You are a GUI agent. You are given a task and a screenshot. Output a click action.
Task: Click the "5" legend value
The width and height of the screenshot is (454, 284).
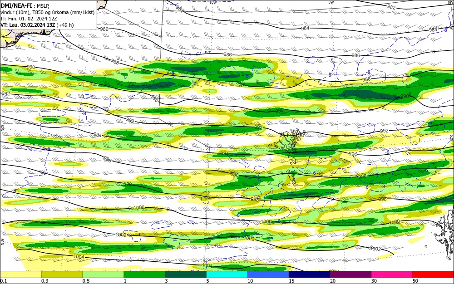point(208,281)
